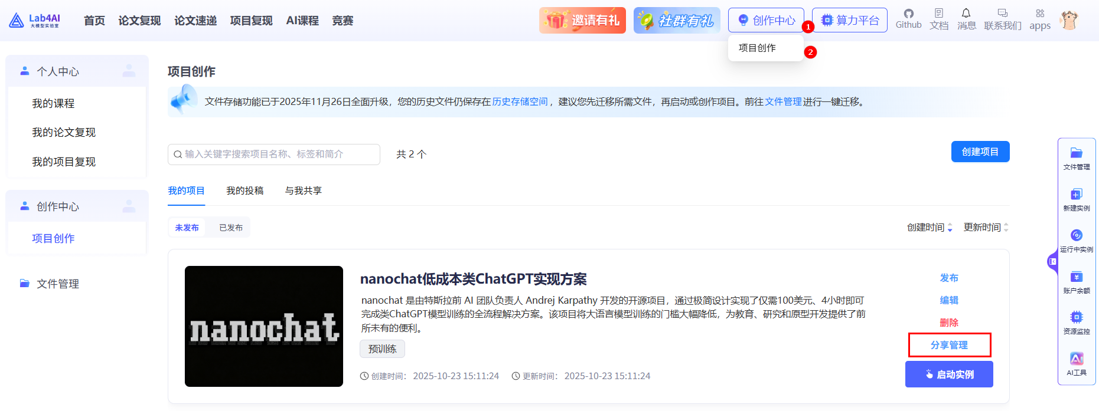This screenshot has height=411, width=1099.
Task: Open the nanochat project thumbnail
Action: (x=264, y=326)
